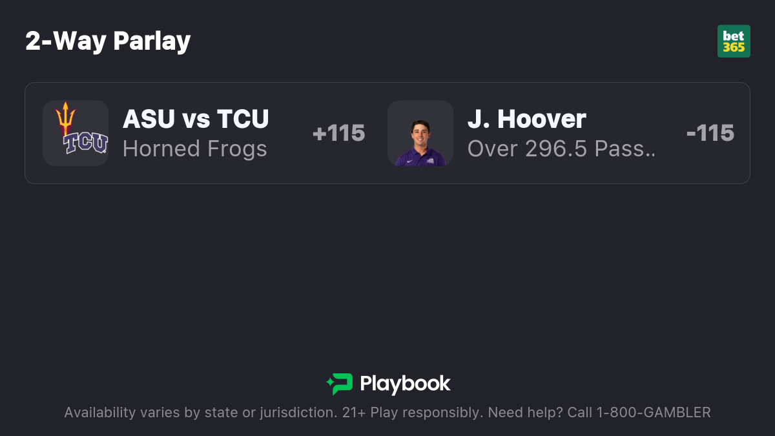Expand the truncated Over 296.5 Pass.. text
The height and width of the screenshot is (436, 775).
[562, 149]
